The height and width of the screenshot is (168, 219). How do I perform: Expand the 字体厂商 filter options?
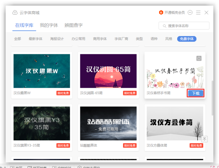121,39
